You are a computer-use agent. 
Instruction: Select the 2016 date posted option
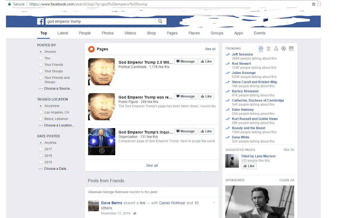[41, 156]
